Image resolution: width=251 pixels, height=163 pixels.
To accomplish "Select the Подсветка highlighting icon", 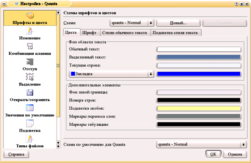I will pos(29,123).
